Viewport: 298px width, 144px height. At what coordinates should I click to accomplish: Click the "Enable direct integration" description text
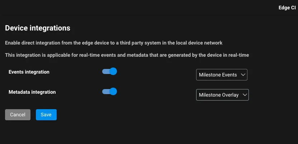tap(114, 43)
